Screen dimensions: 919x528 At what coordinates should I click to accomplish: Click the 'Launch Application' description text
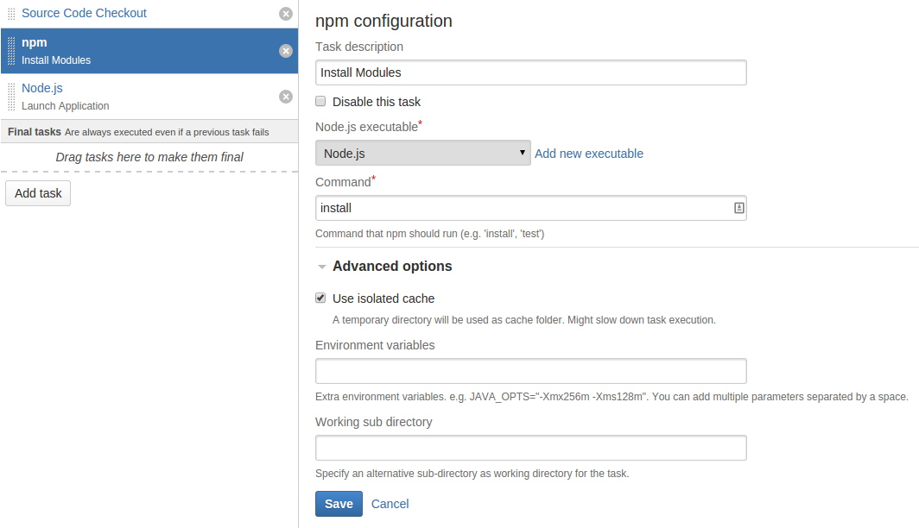[65, 106]
